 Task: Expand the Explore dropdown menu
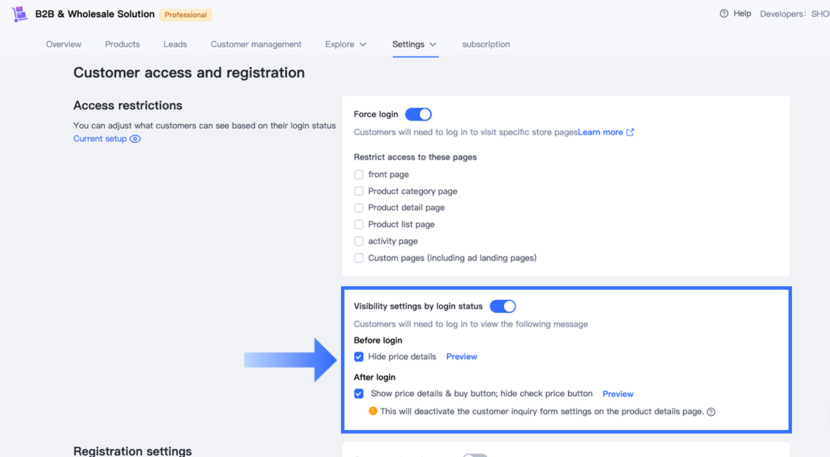(x=345, y=44)
